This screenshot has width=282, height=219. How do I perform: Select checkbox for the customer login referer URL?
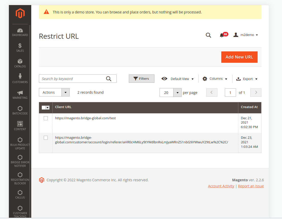click(46, 138)
